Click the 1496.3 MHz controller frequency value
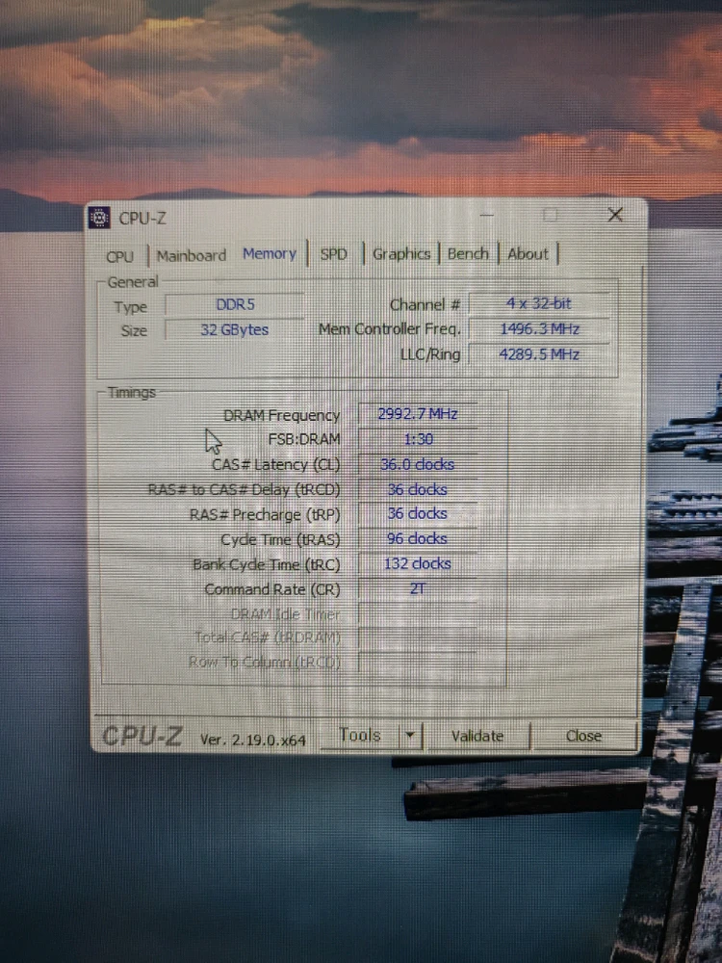 coord(539,329)
